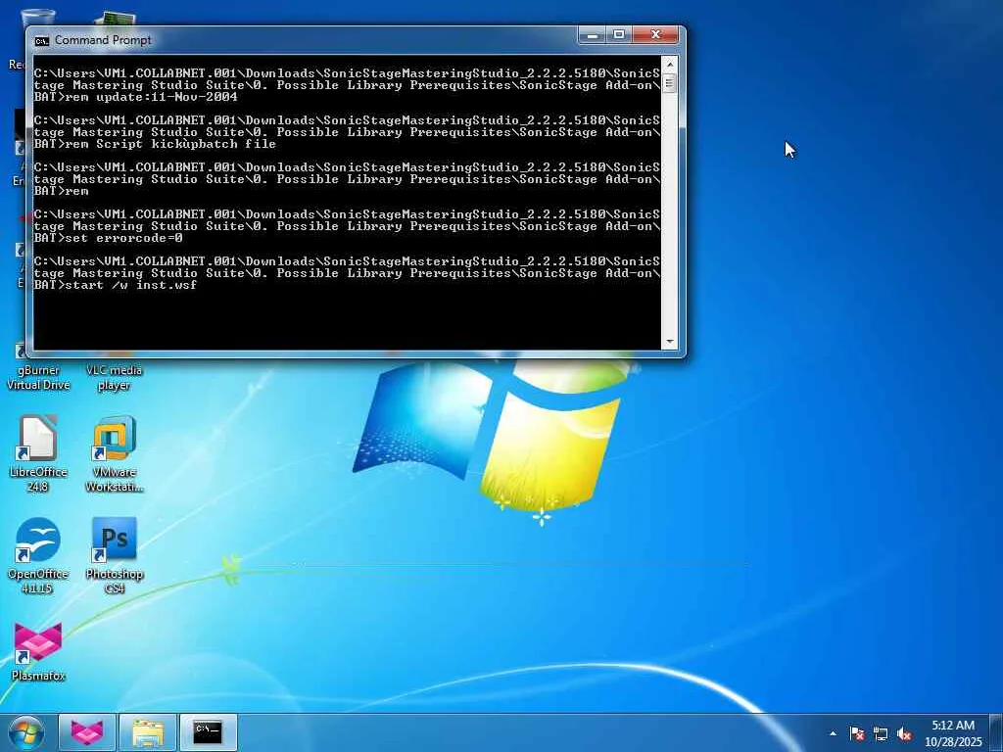Launch Photoshop CS4 from the desktop
1003x752 pixels.
(114, 555)
